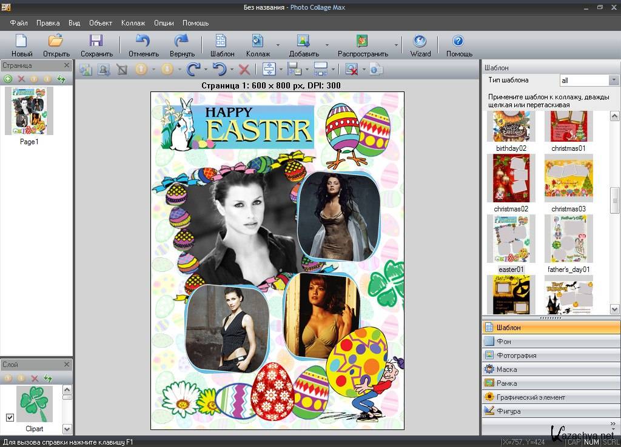Click the Отменить (Undo) arrow icon

[x=143, y=42]
